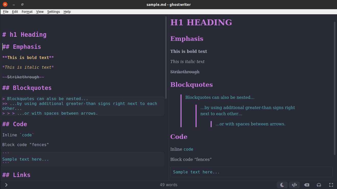The image size is (337, 189).
Task: Click '> > > ...or with spaces' line in editor
Action: point(50,113)
